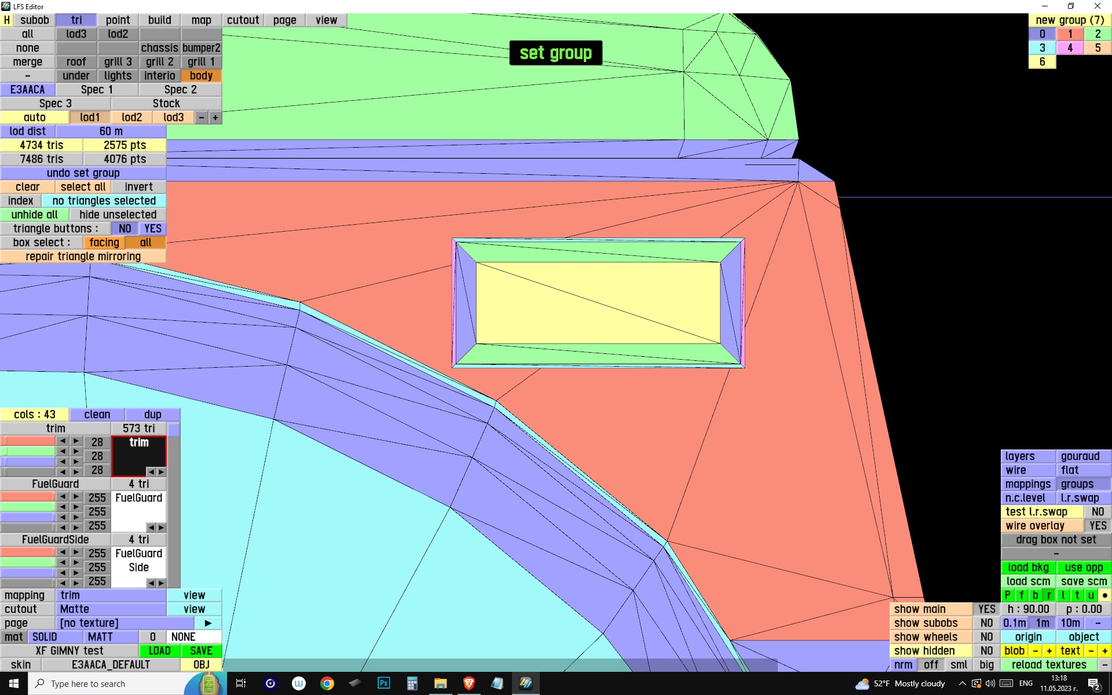Open Photoshop from the taskbar

(383, 683)
